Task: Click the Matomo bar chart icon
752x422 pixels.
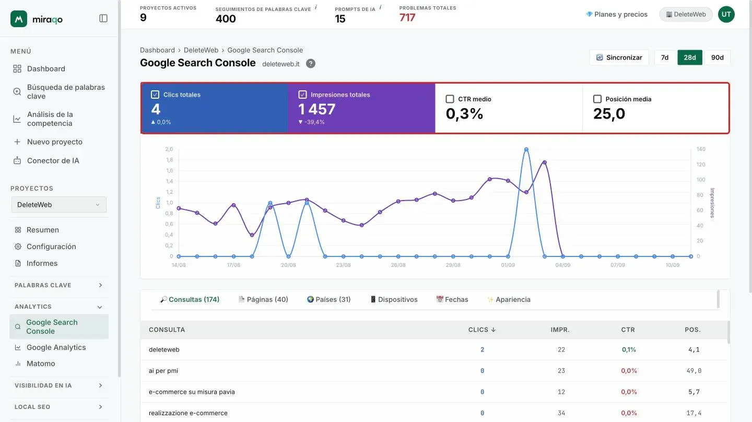Action: pyautogui.click(x=18, y=364)
